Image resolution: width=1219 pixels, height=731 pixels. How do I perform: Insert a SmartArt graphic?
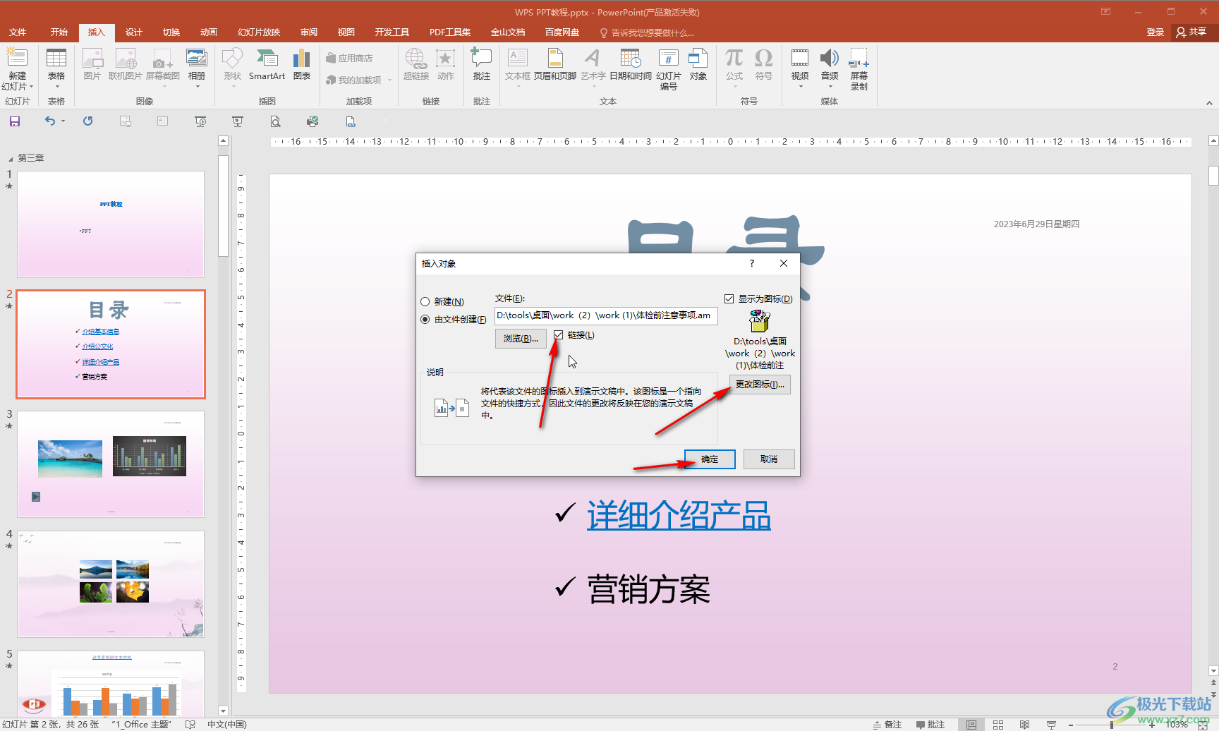click(x=267, y=64)
